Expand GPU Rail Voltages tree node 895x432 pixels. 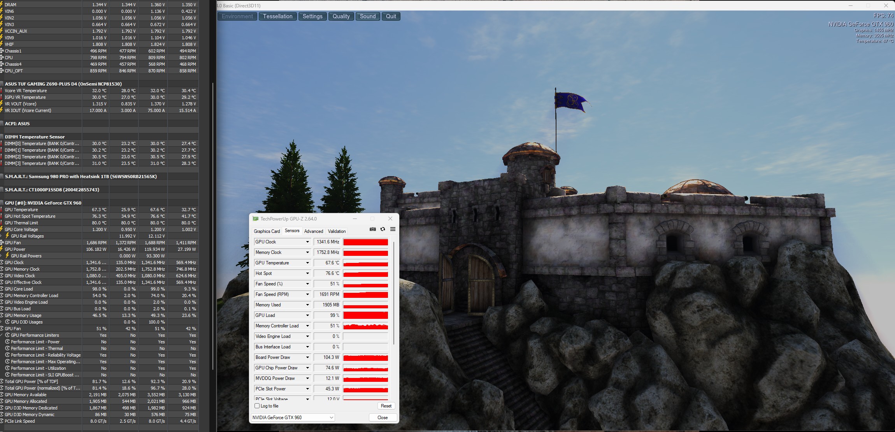coord(2,236)
